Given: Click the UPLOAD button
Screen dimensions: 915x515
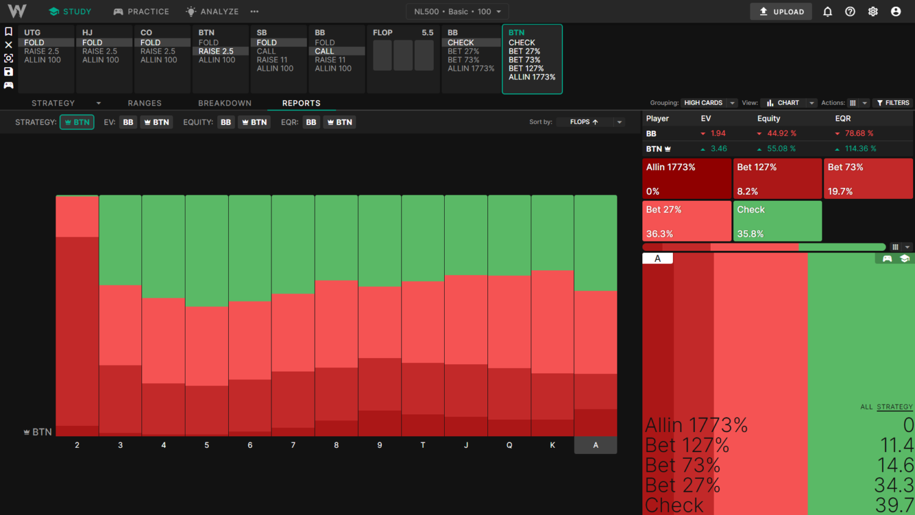Looking at the screenshot, I should point(781,12).
